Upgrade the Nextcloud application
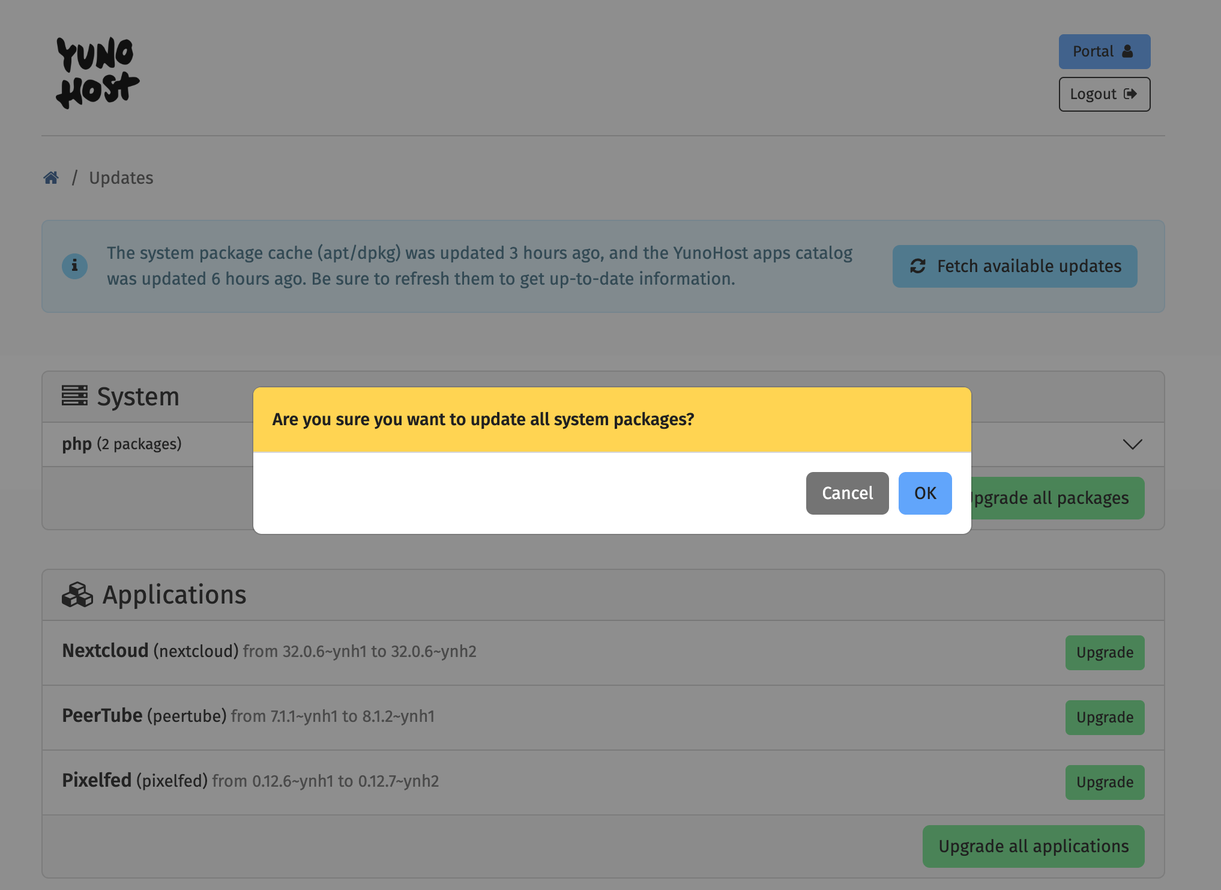This screenshot has height=890, width=1221. 1105,652
